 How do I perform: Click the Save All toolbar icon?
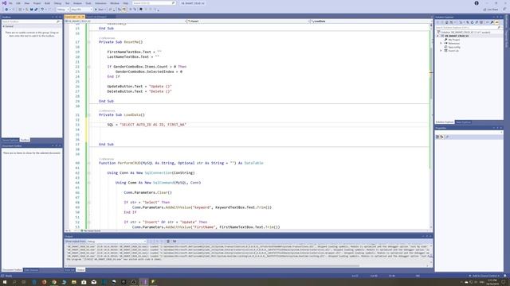tap(36, 10)
